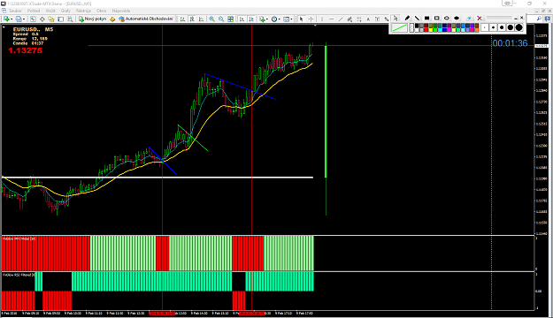Image resolution: width=553 pixels, height=318 pixels.
Task: Click the red X delete button
Action: [x=480, y=18]
